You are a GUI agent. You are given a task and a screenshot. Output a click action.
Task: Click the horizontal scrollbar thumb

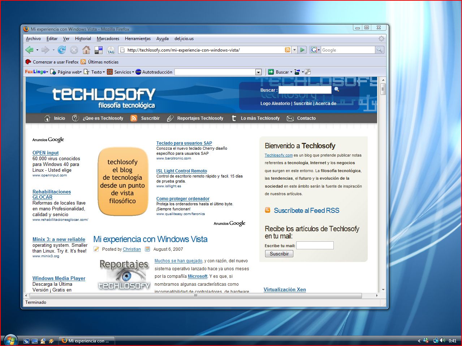click(196, 295)
